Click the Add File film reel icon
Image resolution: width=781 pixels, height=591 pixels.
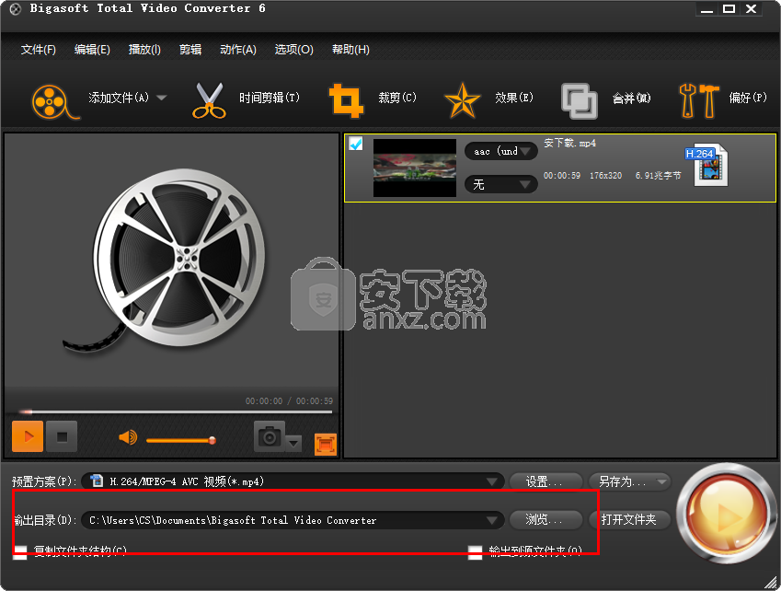[x=55, y=101]
